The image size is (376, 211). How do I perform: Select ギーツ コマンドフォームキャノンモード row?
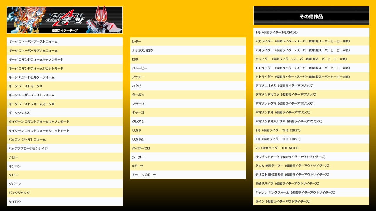[65, 59]
